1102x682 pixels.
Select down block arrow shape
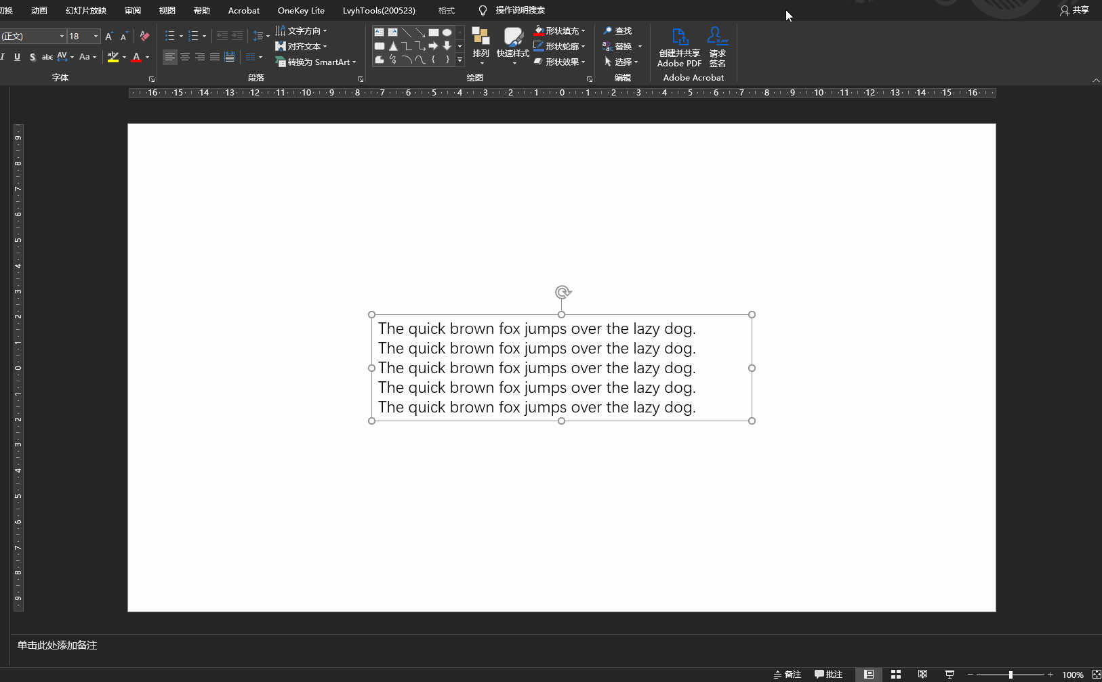(447, 46)
